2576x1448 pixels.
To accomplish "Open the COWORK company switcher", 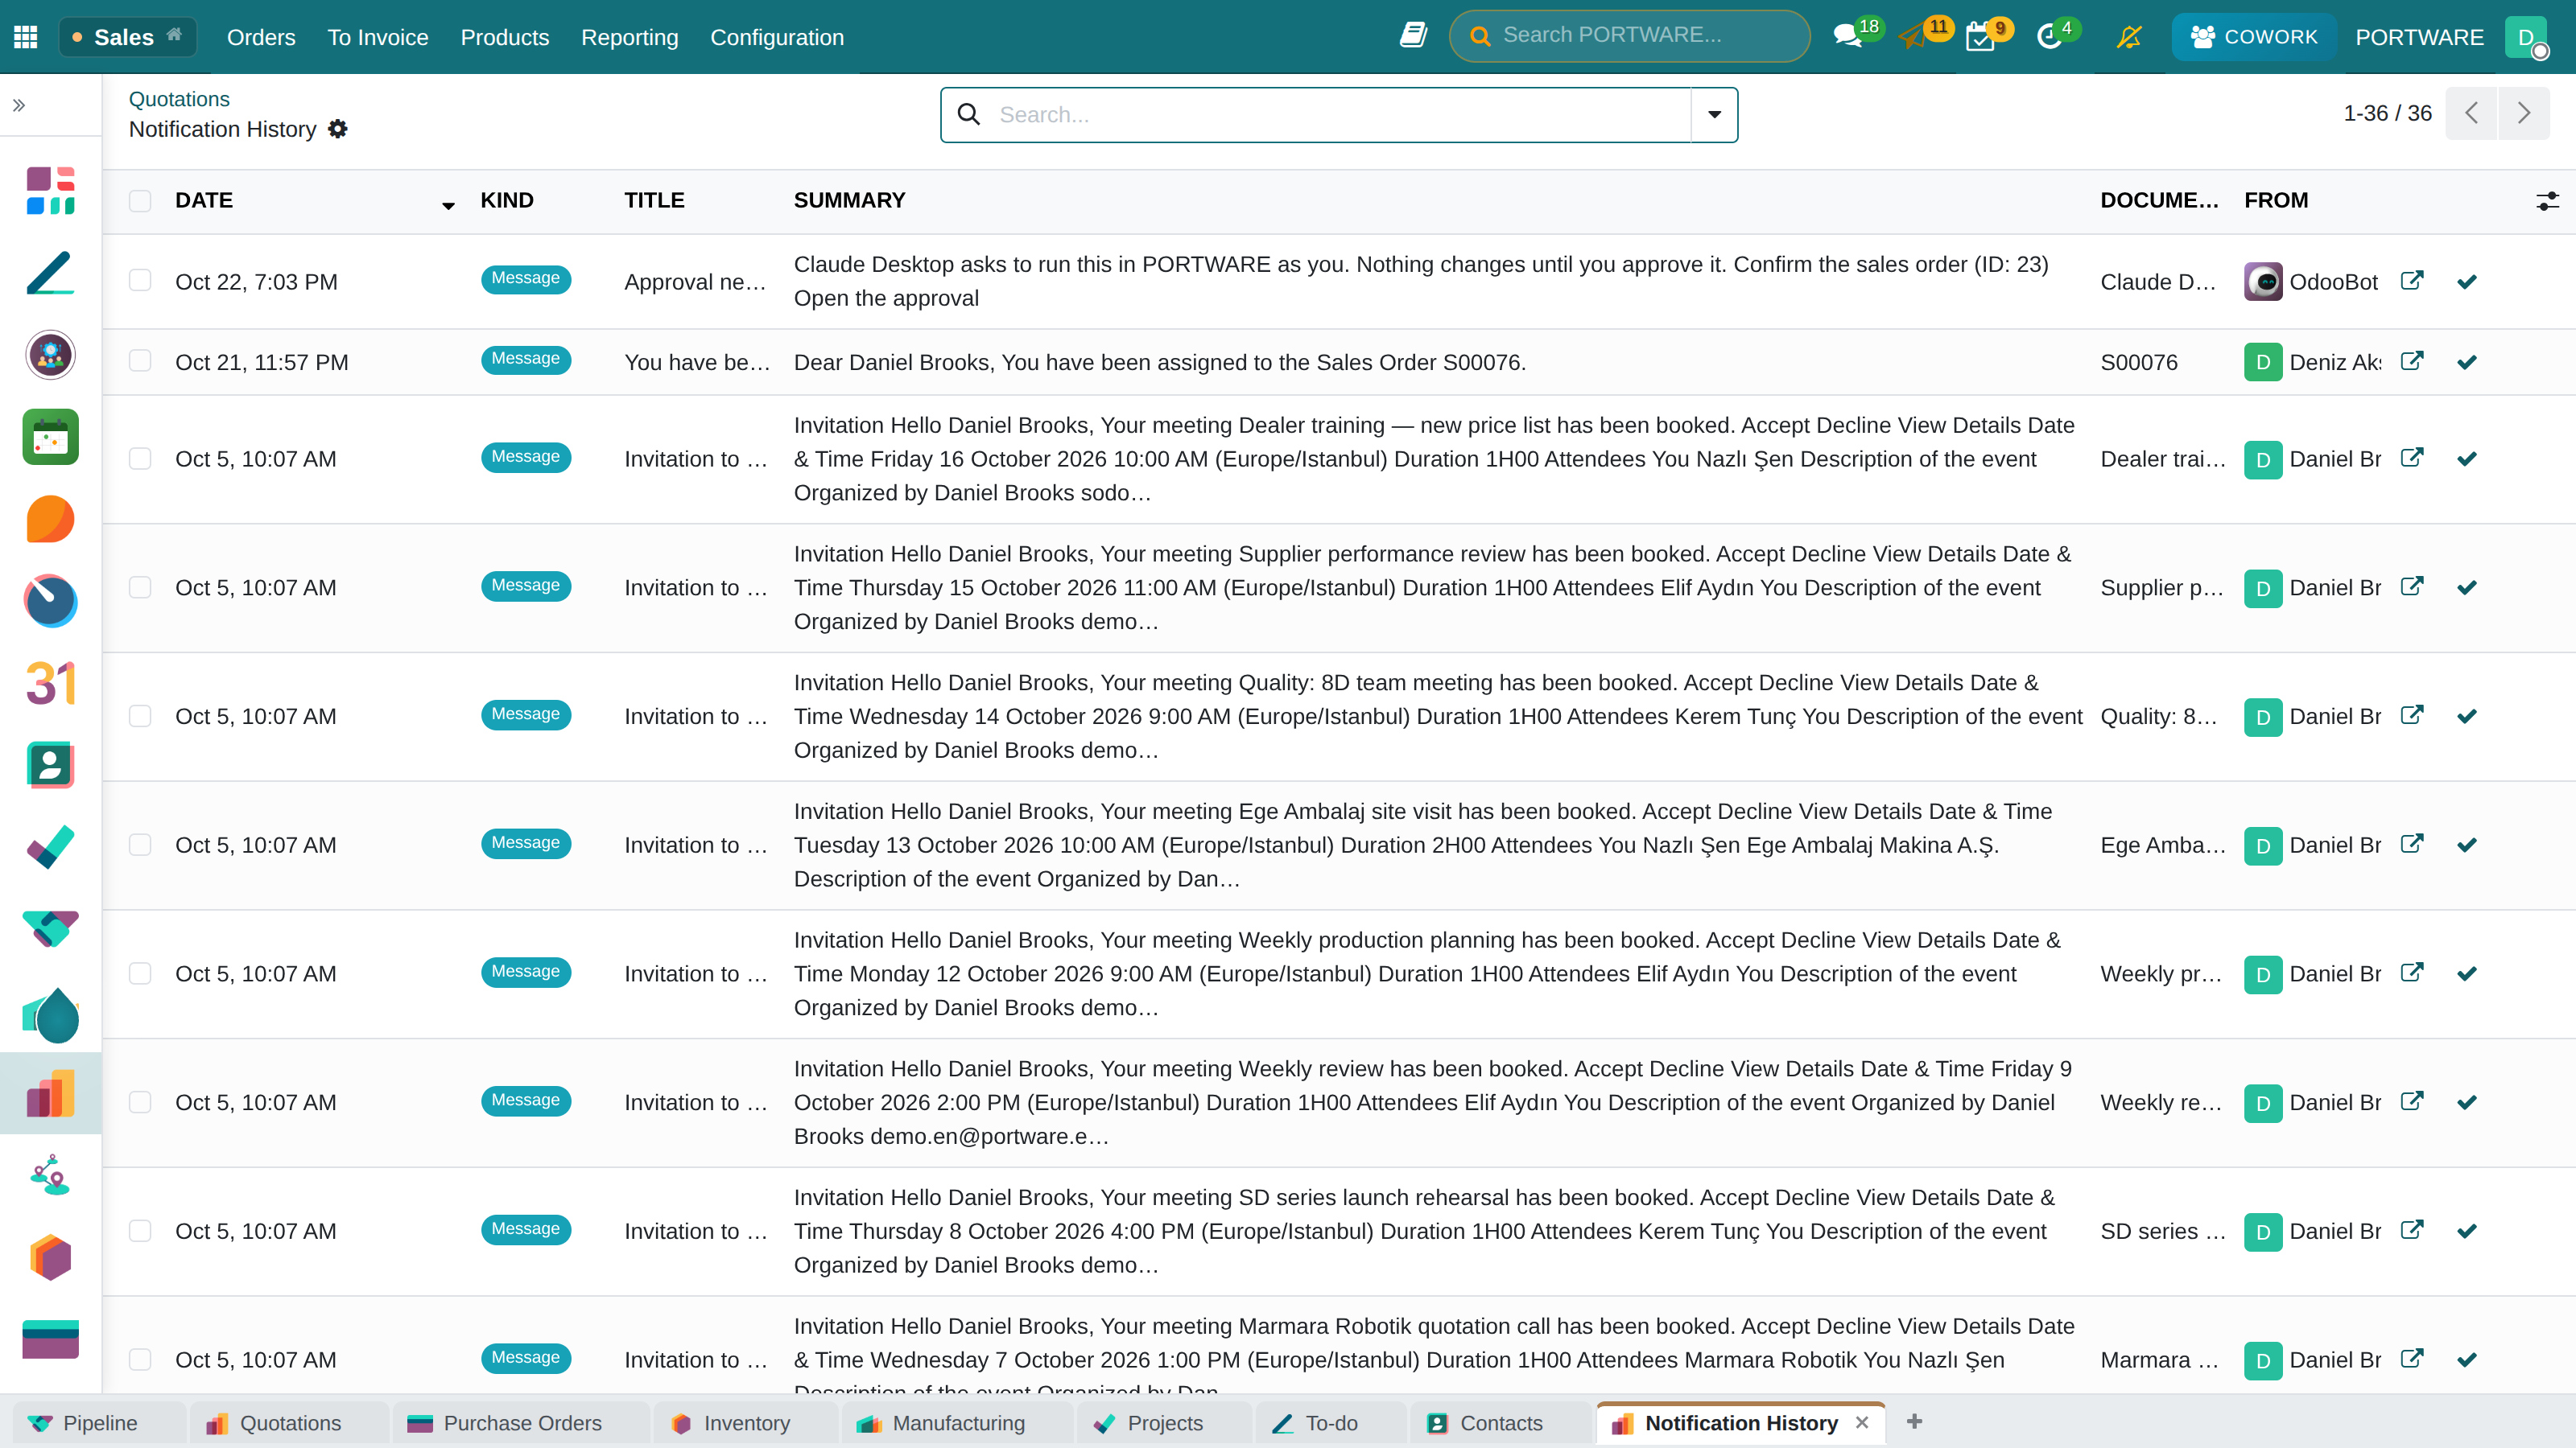I will (x=2254, y=37).
